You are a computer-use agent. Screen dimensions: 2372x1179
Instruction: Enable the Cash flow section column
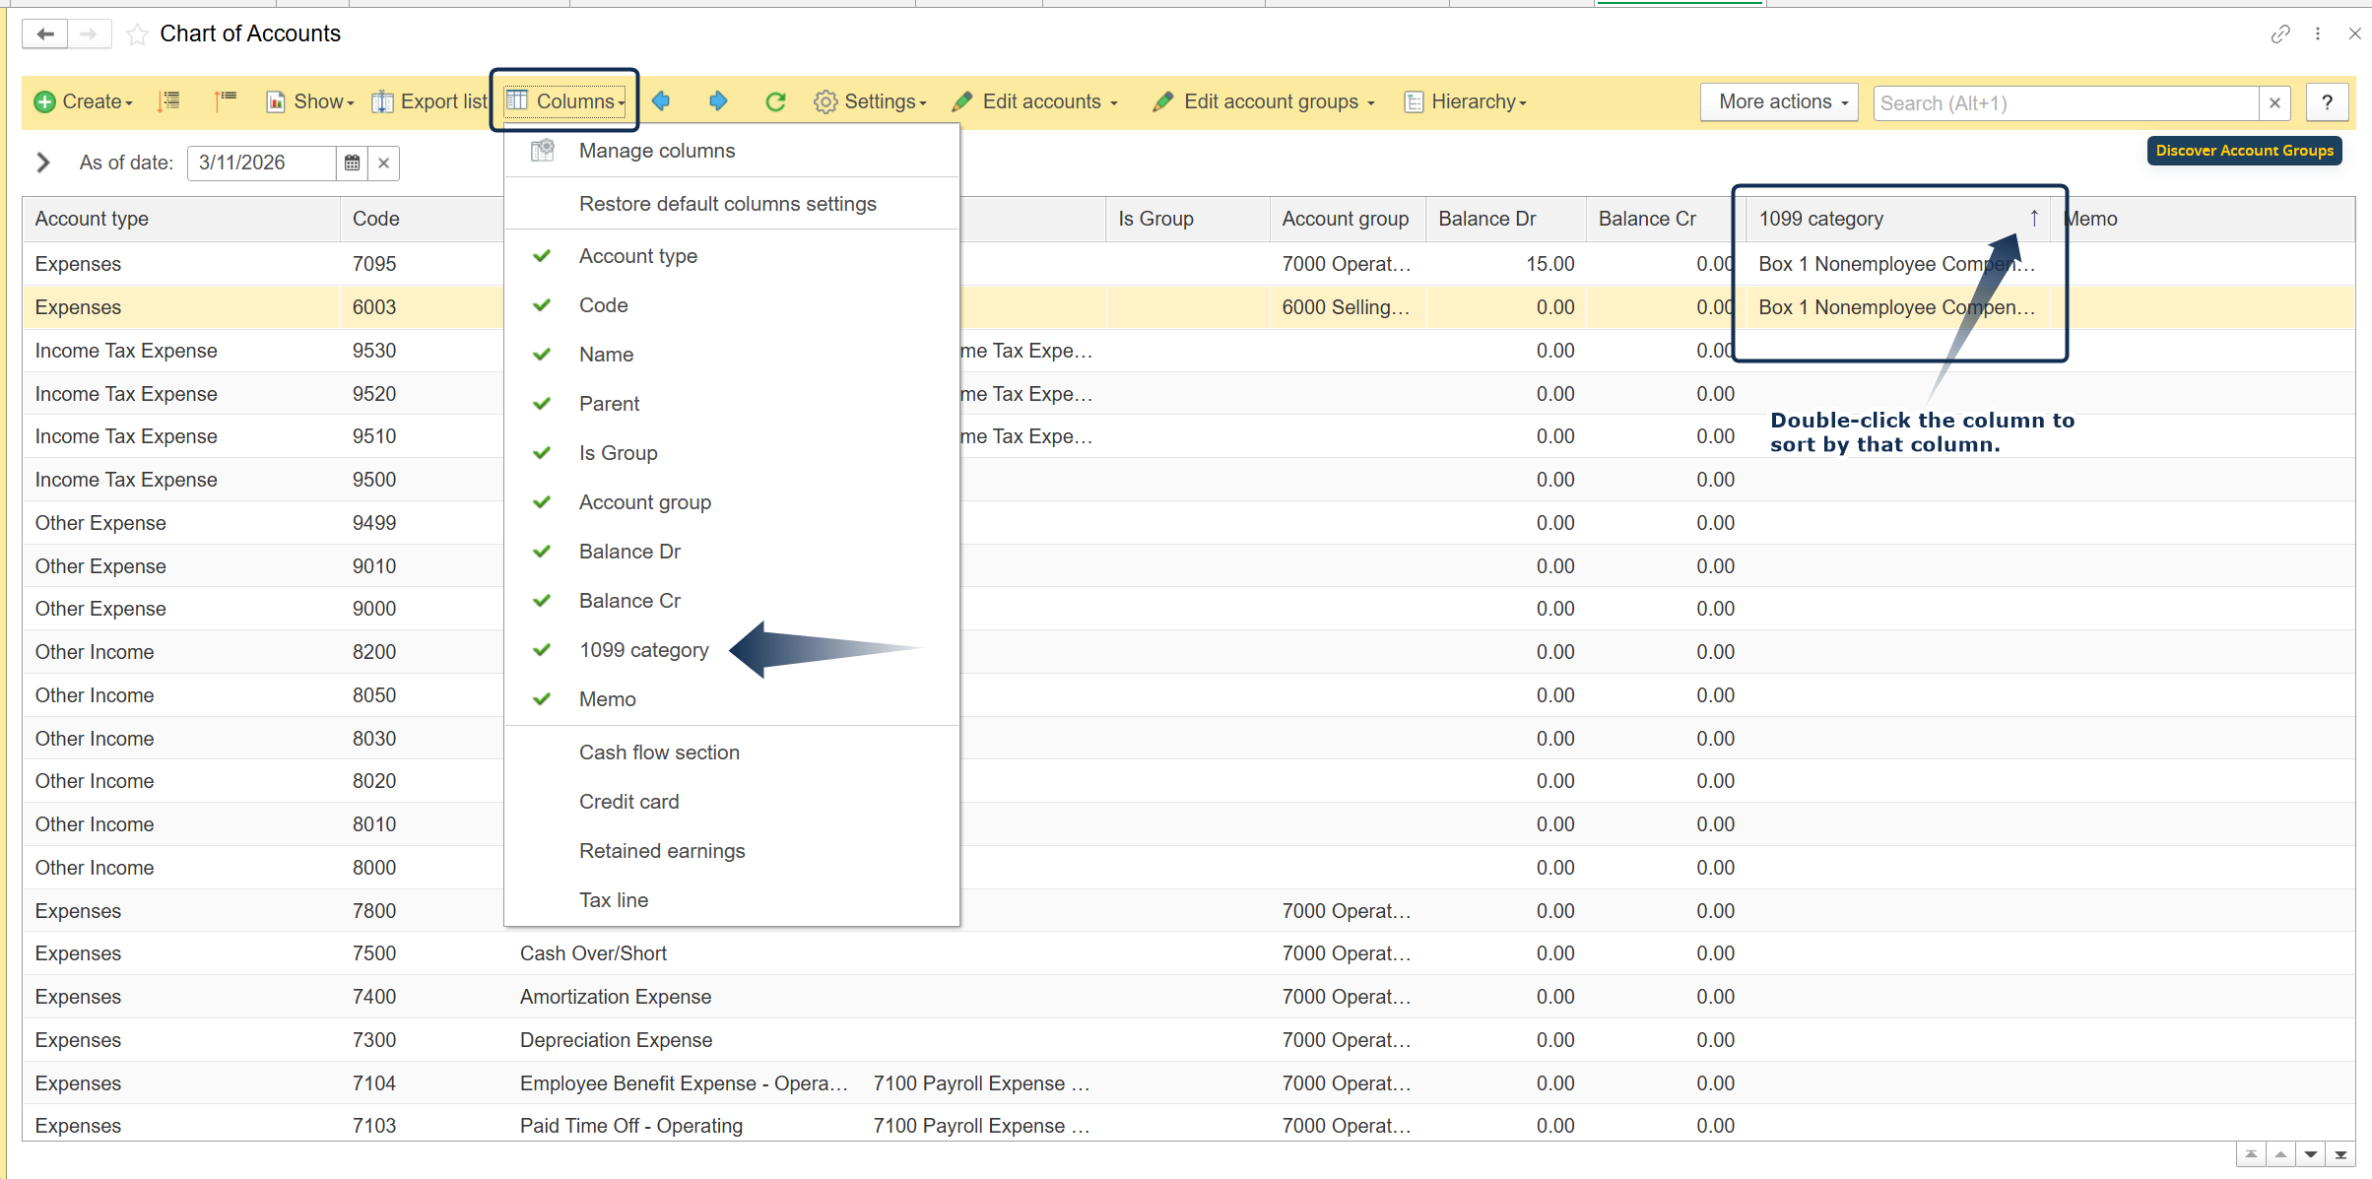(x=659, y=753)
